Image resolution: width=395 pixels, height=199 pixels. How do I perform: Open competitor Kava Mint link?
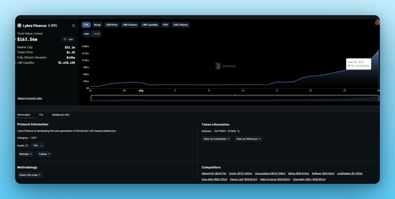[215, 179]
